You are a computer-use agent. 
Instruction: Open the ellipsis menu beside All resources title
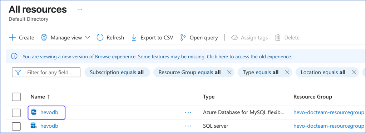pos(80,10)
